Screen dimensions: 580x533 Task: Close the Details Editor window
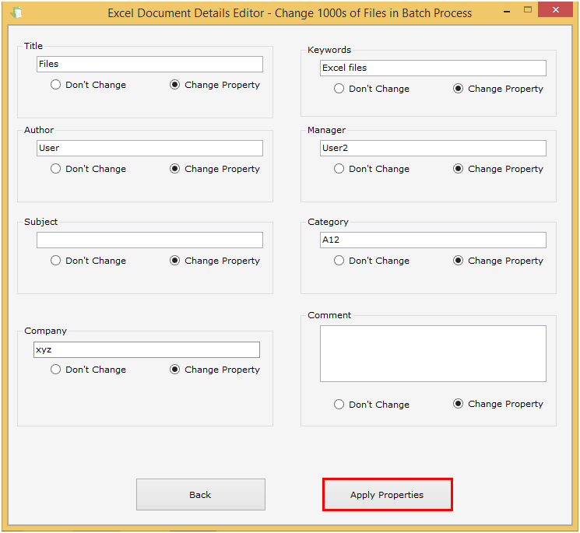pos(556,10)
